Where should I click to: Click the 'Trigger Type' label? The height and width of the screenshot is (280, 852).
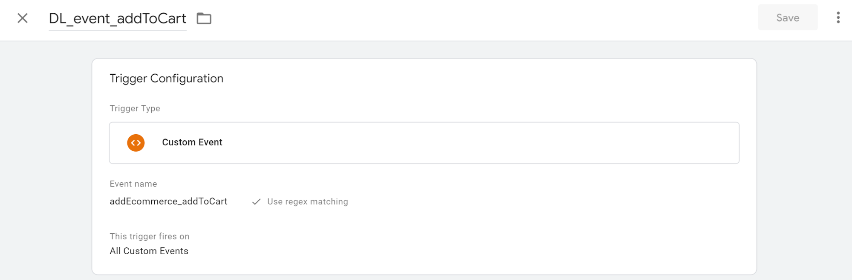[x=135, y=109]
